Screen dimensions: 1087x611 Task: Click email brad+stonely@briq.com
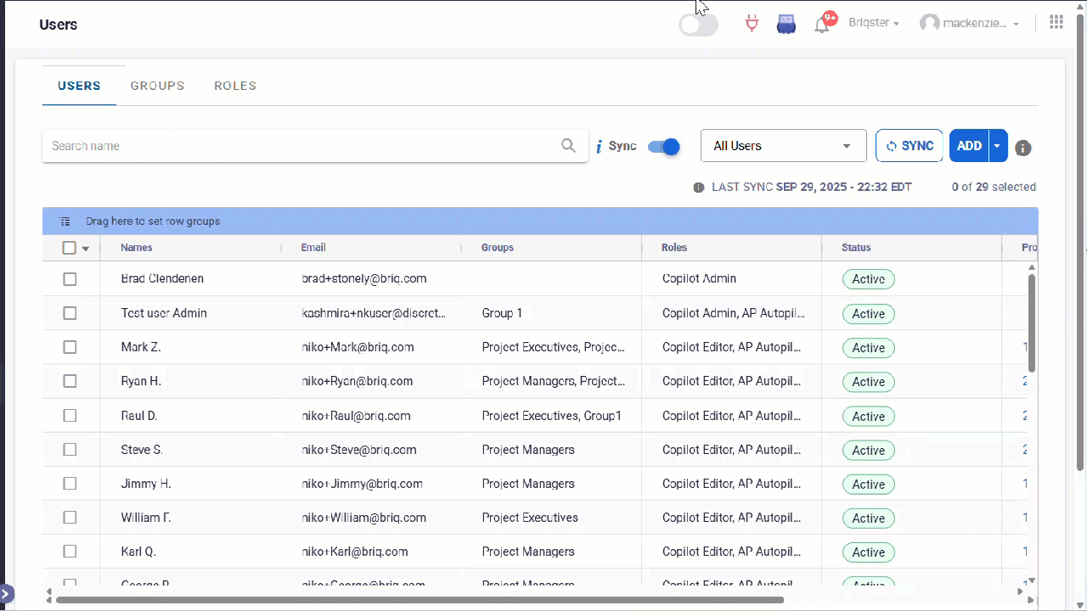364,278
